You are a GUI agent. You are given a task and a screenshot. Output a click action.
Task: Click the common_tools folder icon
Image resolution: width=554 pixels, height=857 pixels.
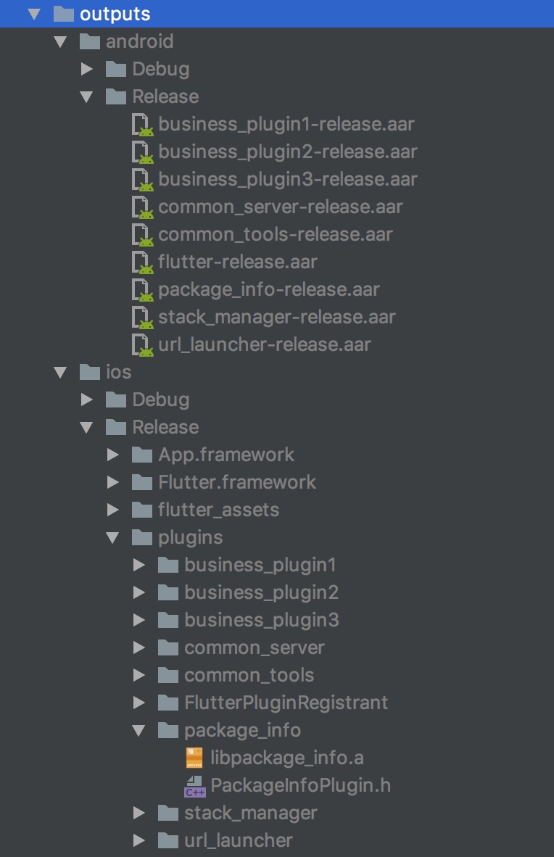(x=168, y=675)
